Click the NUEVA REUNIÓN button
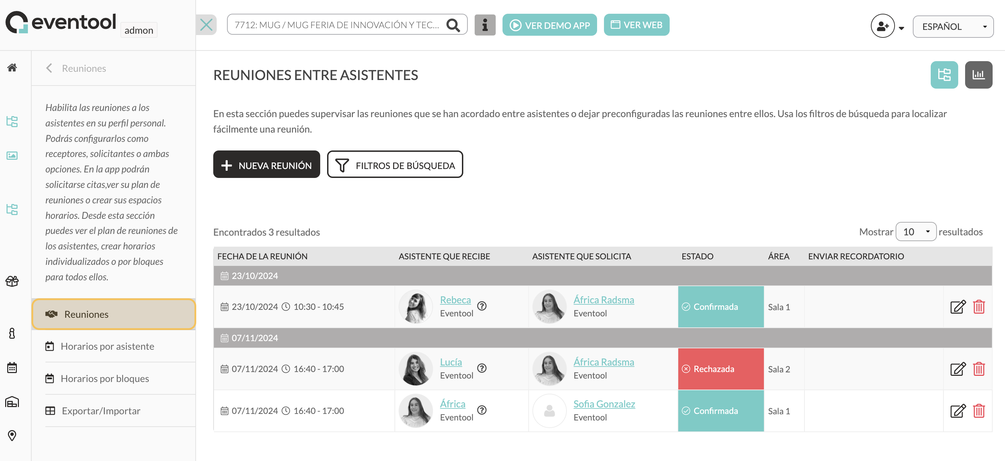This screenshot has width=1005, height=461. 267,165
